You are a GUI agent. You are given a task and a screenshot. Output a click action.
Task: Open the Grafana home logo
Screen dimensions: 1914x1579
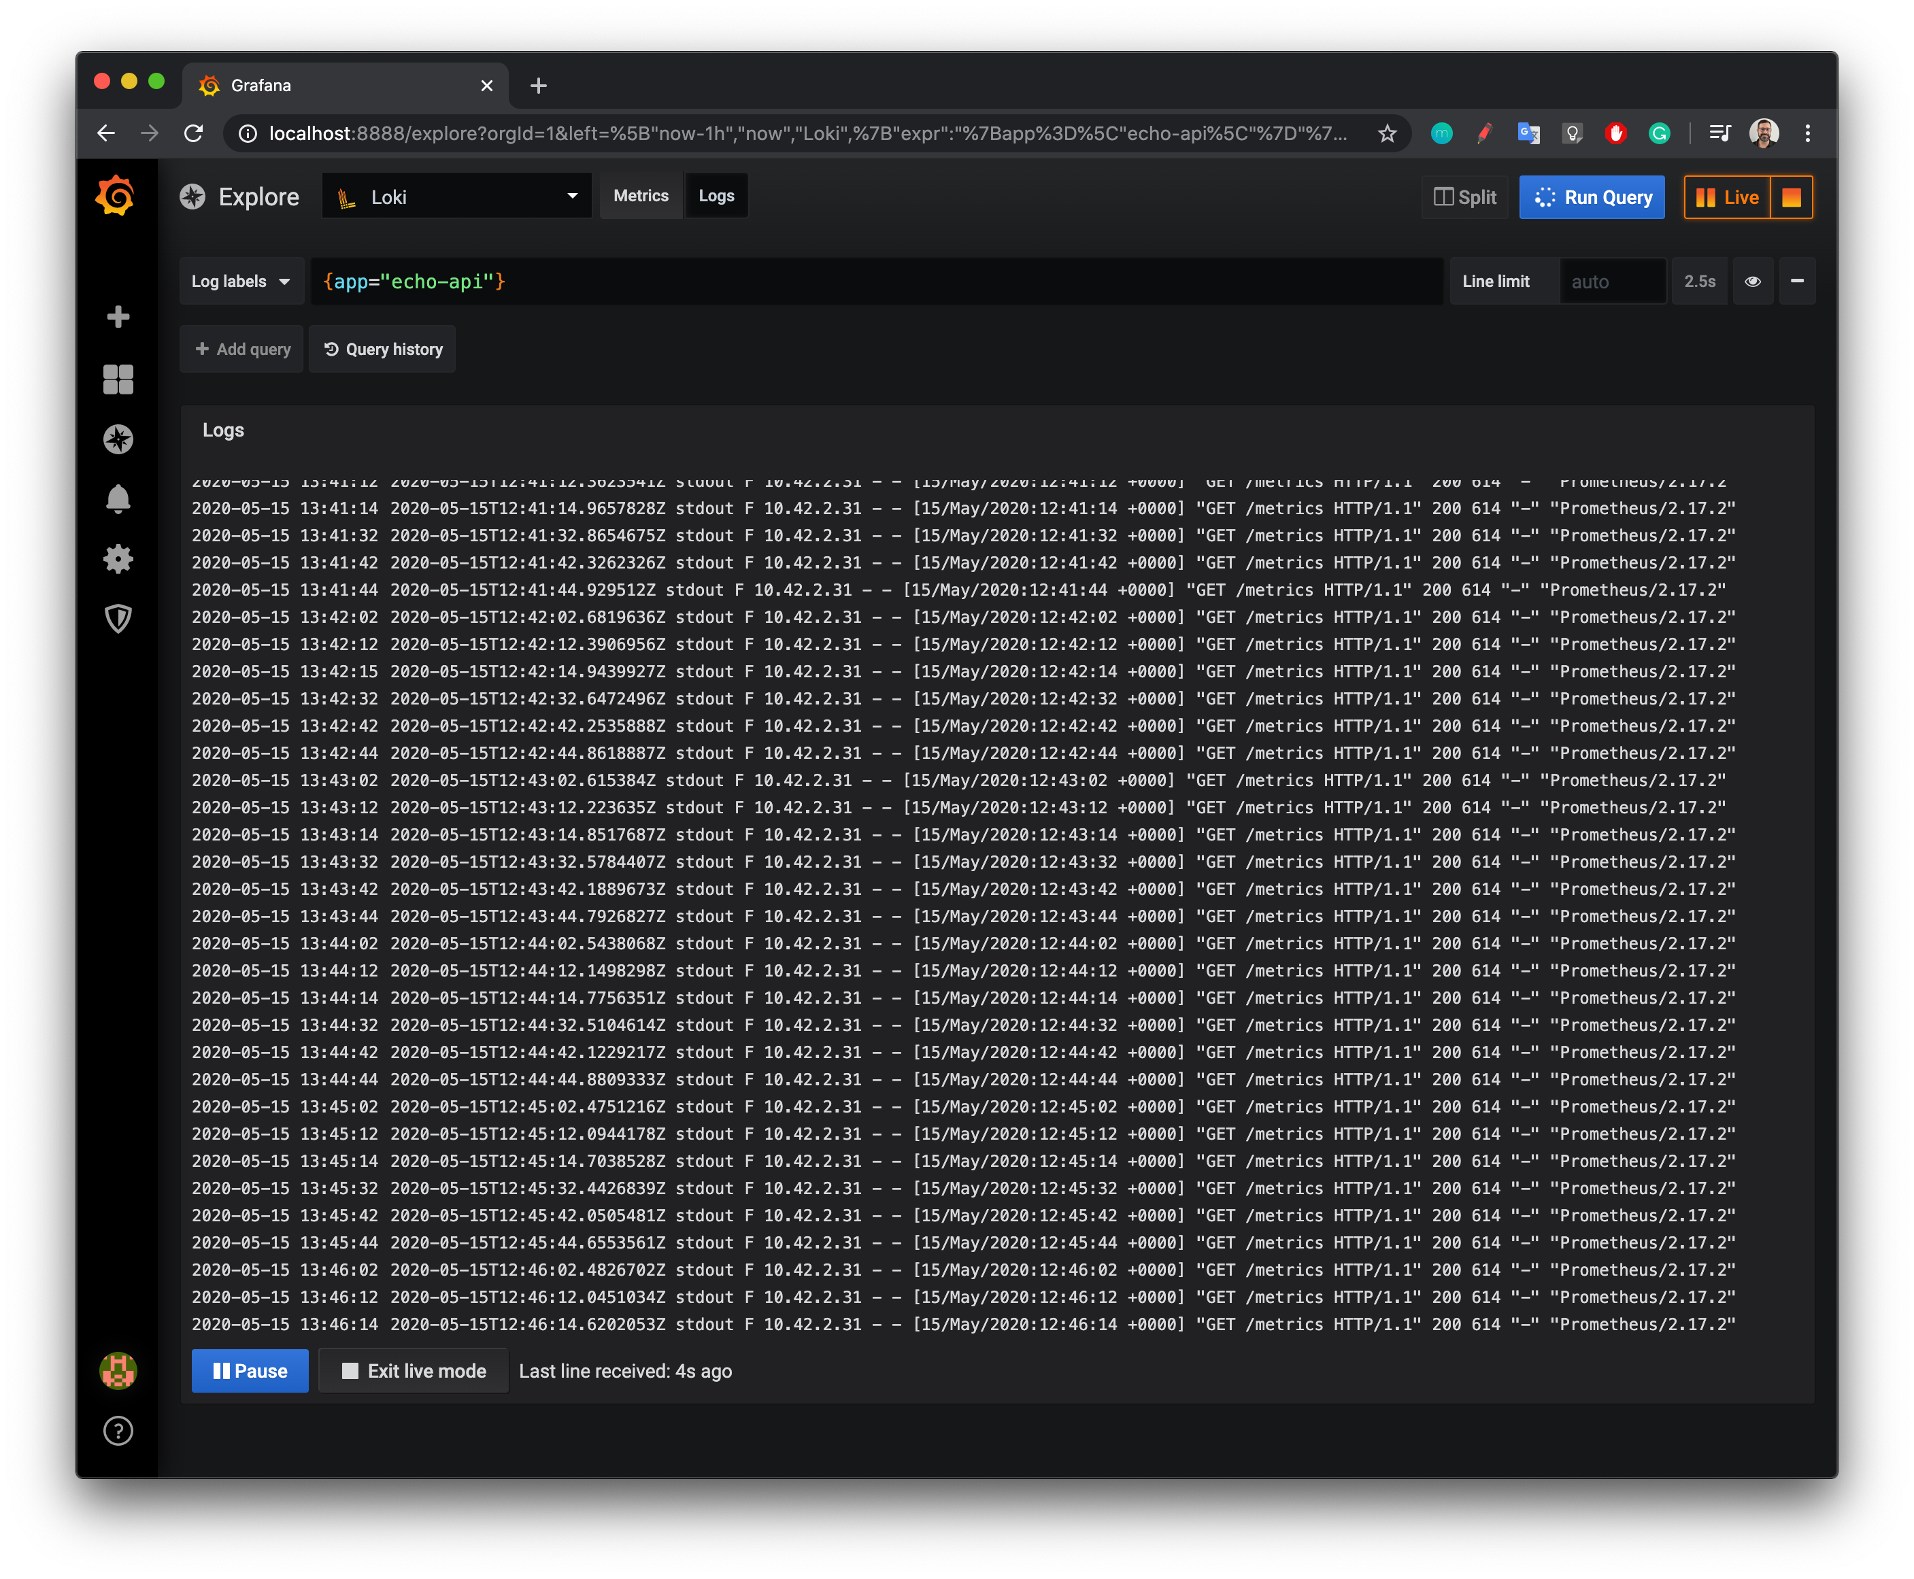point(116,196)
